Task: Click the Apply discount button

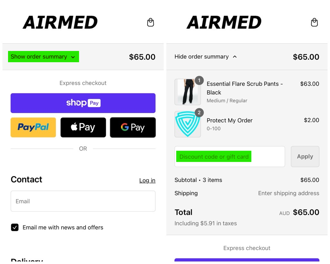Action: click(x=305, y=157)
